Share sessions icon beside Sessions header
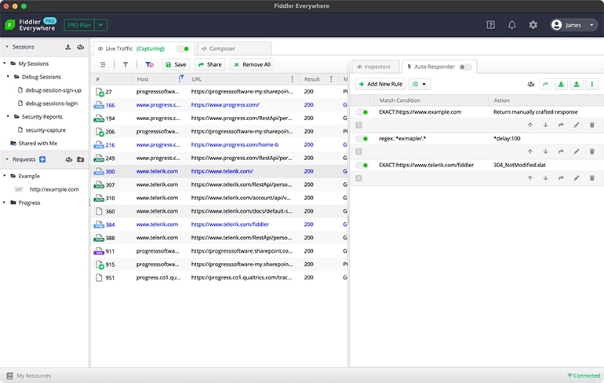Screen dimensions: 604x383 coord(80,47)
